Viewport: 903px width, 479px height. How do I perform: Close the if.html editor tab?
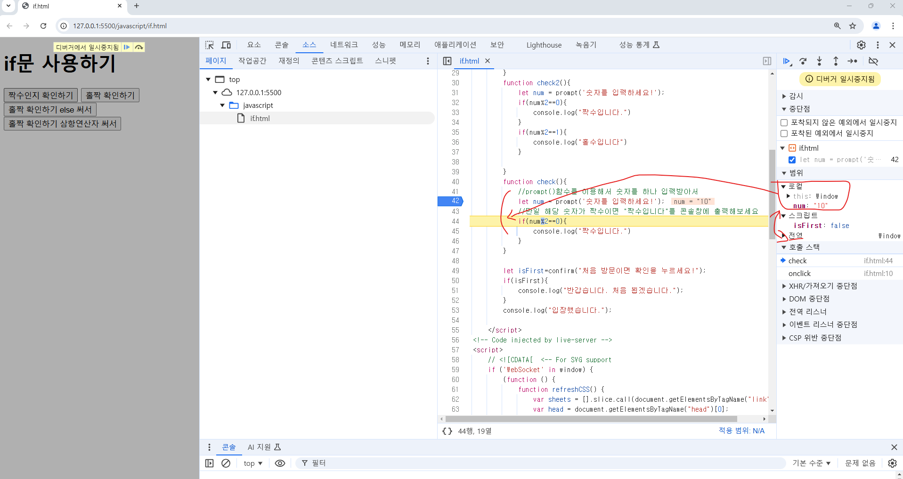click(488, 61)
